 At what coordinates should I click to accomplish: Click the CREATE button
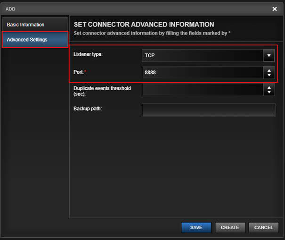click(x=230, y=227)
